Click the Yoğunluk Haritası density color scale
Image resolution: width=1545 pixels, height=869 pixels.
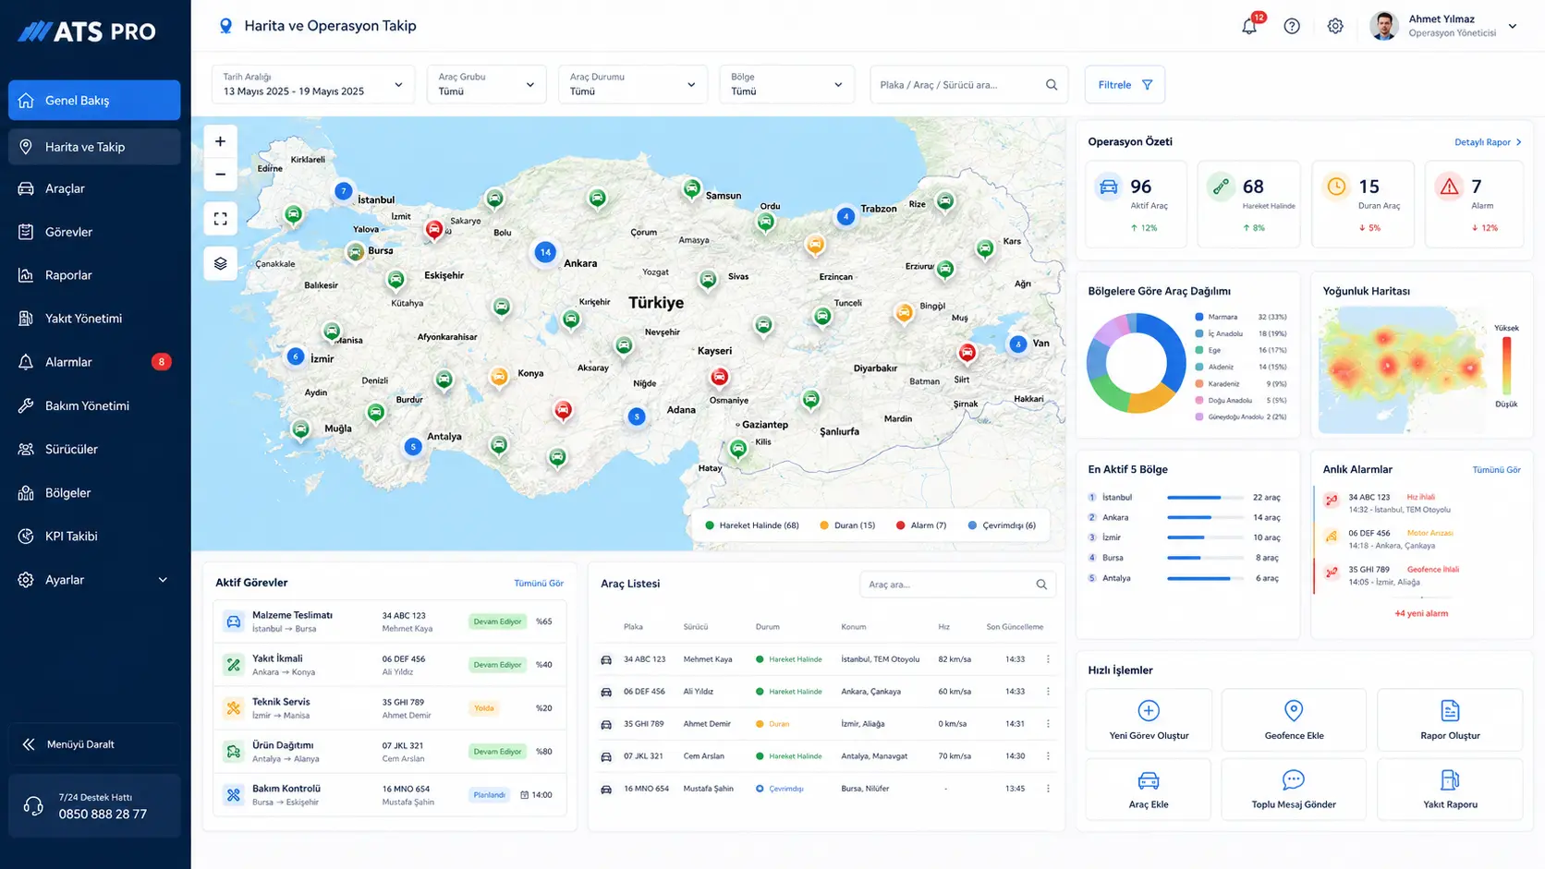click(x=1506, y=366)
